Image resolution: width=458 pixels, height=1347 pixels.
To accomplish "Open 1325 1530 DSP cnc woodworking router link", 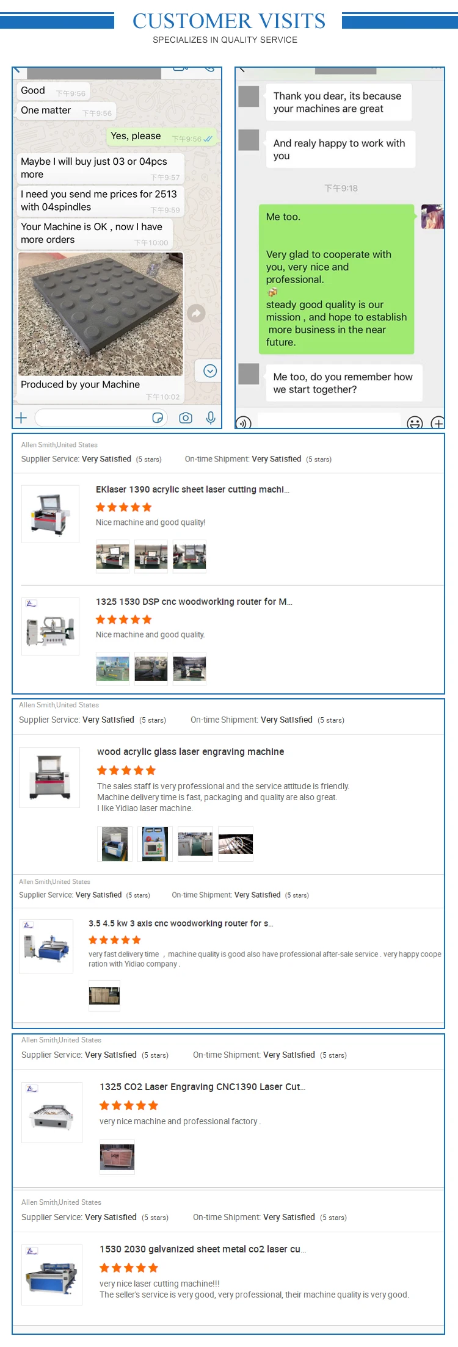I will [x=194, y=602].
